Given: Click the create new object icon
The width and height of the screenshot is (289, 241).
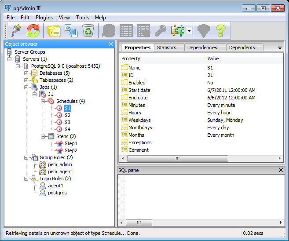Looking at the screenshot, I should 71,30.
